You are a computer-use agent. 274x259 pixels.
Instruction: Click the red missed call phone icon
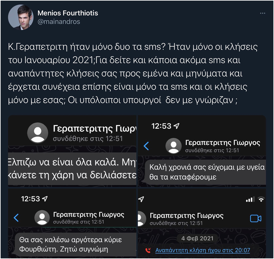[148, 250]
